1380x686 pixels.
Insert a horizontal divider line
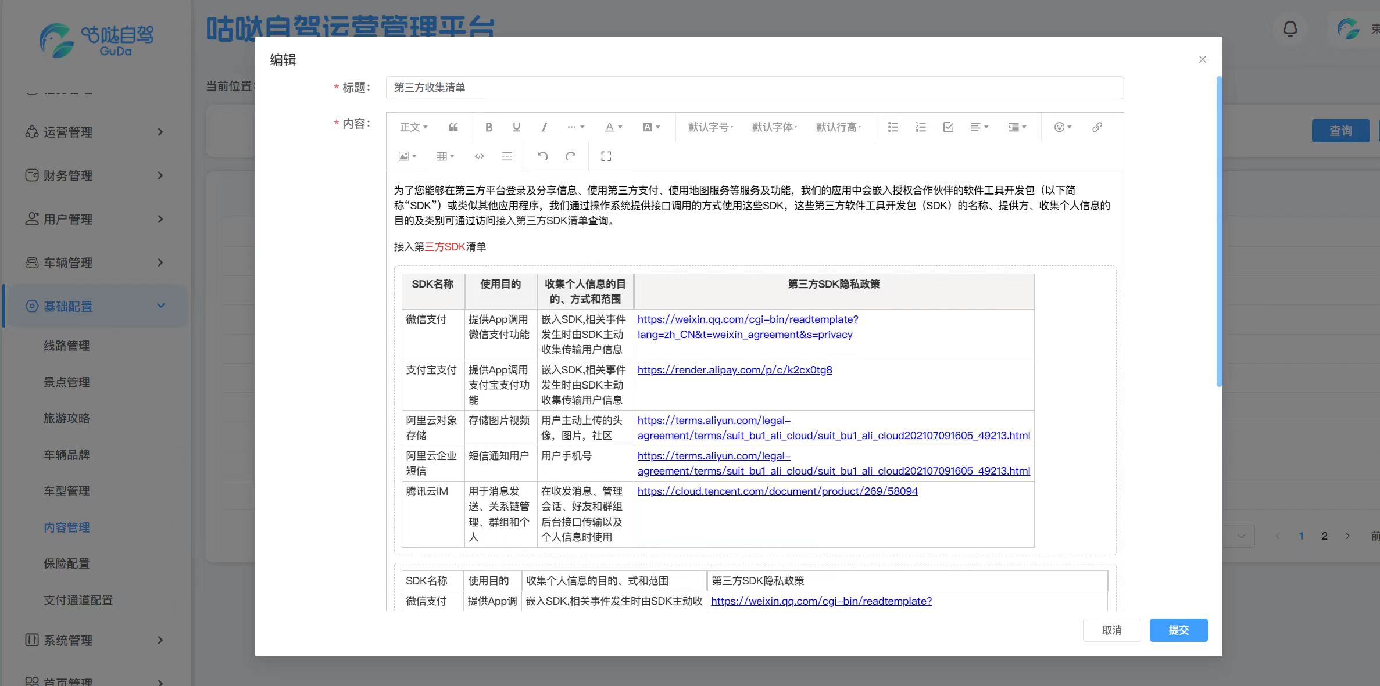[507, 156]
